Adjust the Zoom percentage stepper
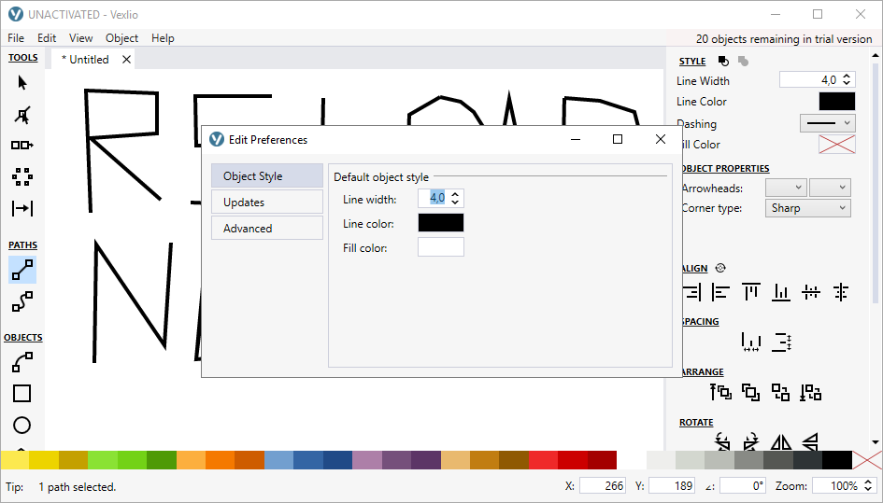The height and width of the screenshot is (503, 883). (x=868, y=485)
